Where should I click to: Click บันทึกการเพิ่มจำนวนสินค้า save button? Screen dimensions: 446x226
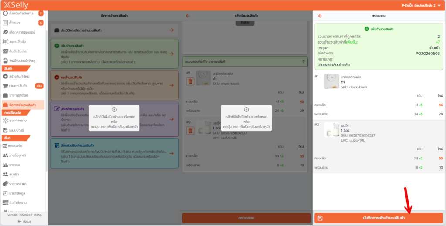point(378,218)
